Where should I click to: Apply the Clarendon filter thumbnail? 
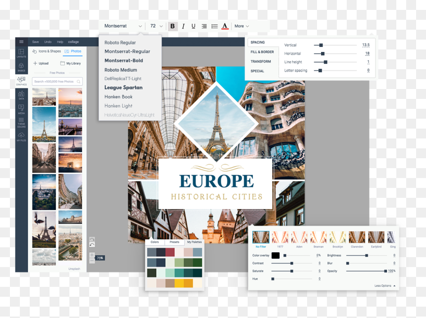[357, 237]
